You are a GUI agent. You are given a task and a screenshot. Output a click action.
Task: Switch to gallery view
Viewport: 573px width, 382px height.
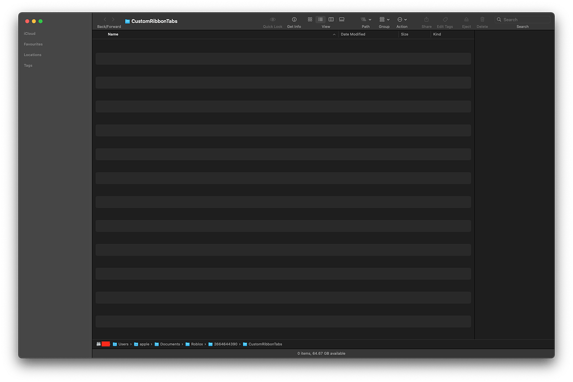coord(342,20)
